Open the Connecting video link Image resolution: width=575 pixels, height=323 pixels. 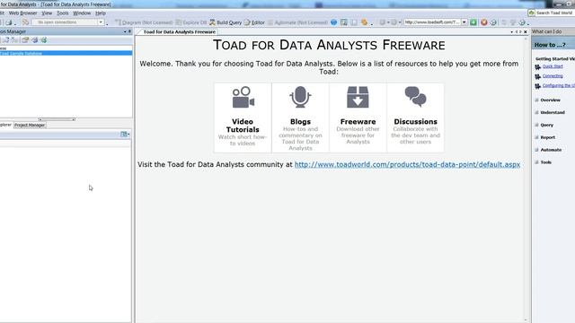(x=553, y=75)
